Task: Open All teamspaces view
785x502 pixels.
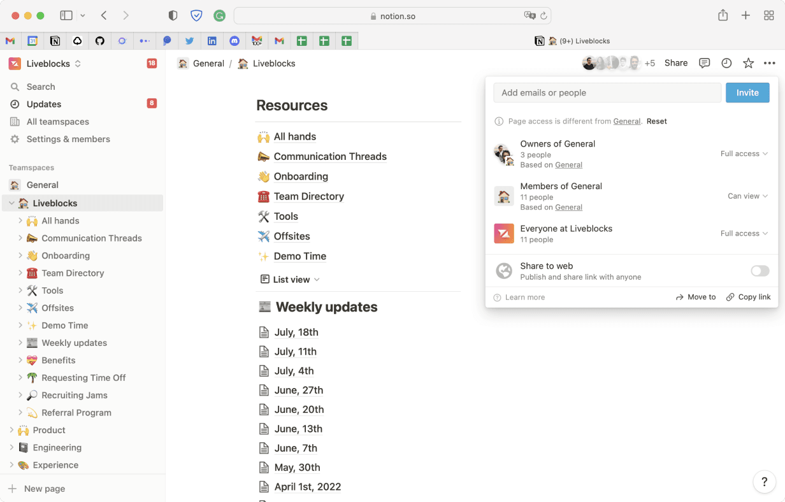Action: click(57, 121)
